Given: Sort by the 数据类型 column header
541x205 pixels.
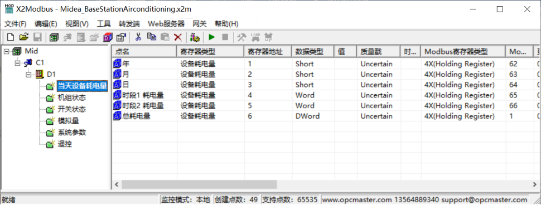Looking at the screenshot, I should coord(312,52).
